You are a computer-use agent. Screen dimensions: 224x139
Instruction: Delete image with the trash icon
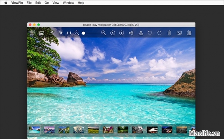(169, 33)
